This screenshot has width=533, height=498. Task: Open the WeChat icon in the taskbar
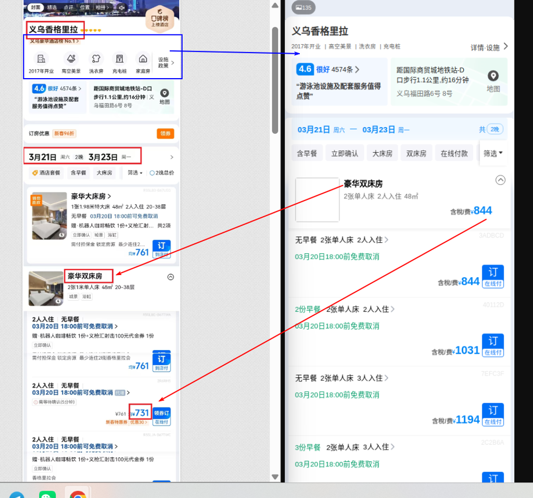tap(47, 494)
